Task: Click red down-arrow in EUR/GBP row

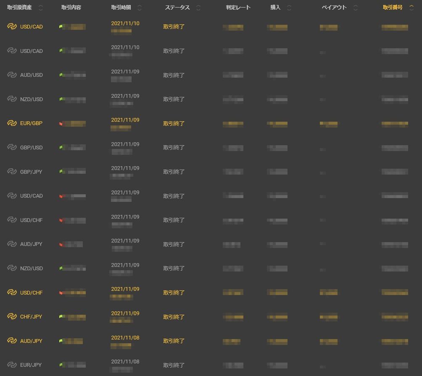Action: (x=61, y=124)
